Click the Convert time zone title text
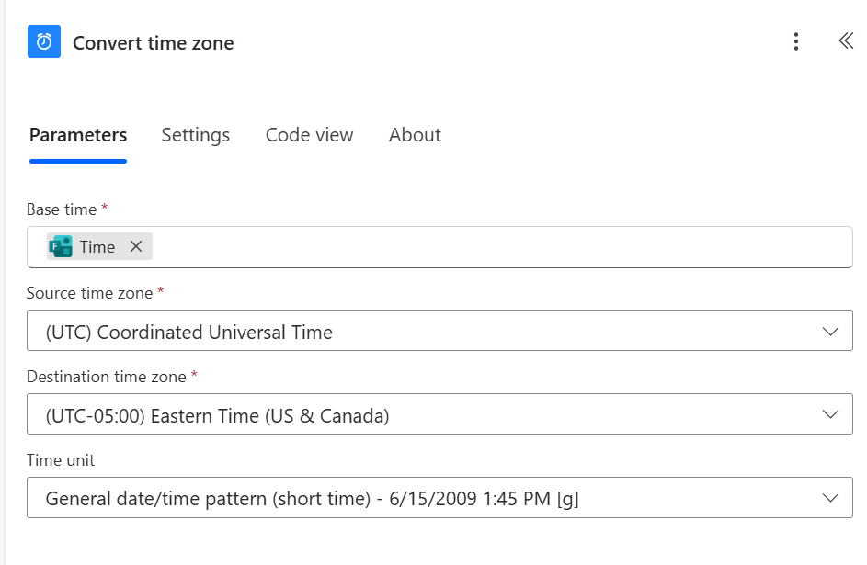The height and width of the screenshot is (565, 867). point(154,42)
